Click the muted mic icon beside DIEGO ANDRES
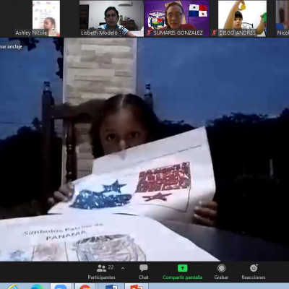This screenshot has width=289, height=289. (214, 33)
